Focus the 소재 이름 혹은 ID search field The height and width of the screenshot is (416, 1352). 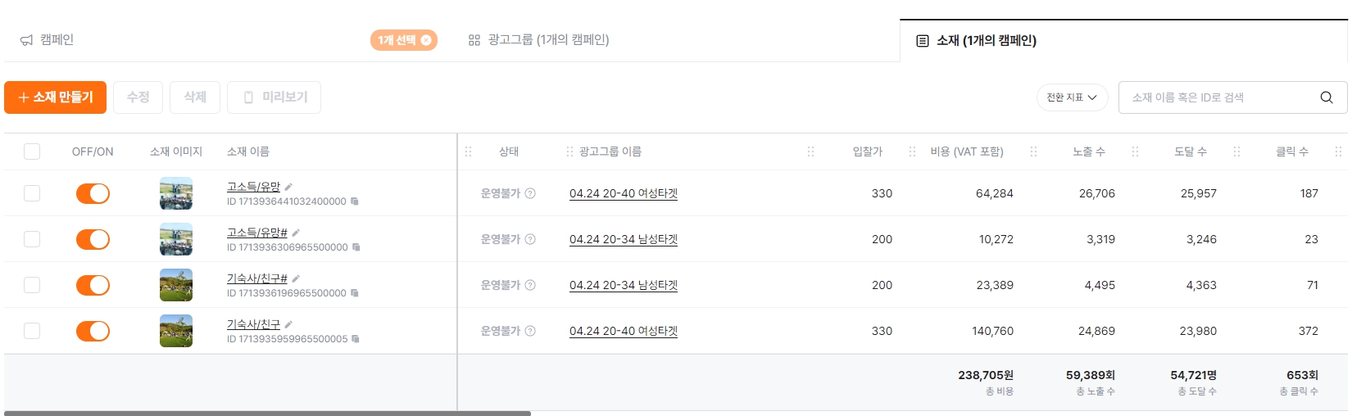1221,97
